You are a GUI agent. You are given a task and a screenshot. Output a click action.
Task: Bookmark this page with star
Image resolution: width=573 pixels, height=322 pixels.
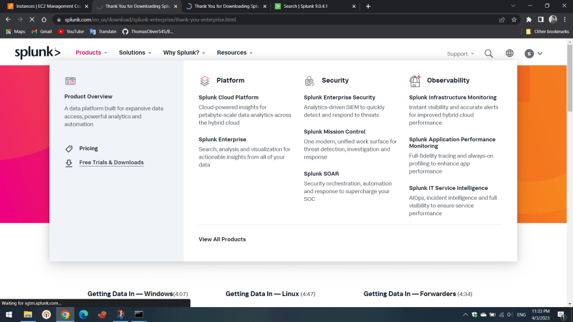(514, 20)
